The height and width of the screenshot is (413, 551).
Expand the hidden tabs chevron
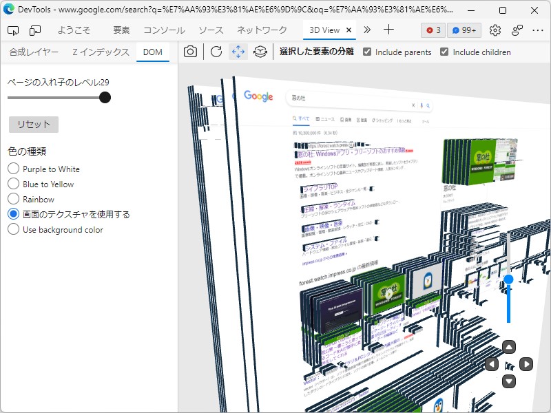pyautogui.click(x=367, y=30)
